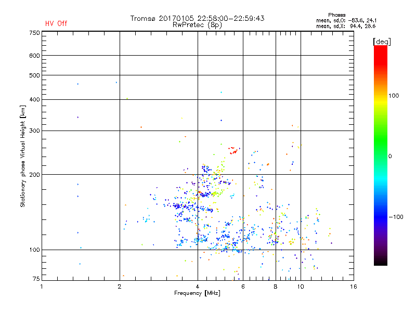Click the 'Frequency [MHz]' axis title
This screenshot has height=312, width=416.
tap(197, 293)
